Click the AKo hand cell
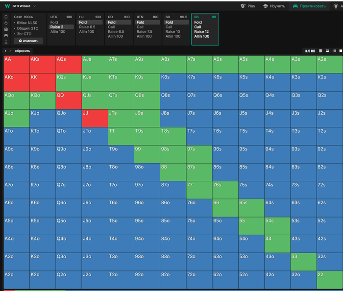The height and width of the screenshot is (291, 343). click(17, 82)
